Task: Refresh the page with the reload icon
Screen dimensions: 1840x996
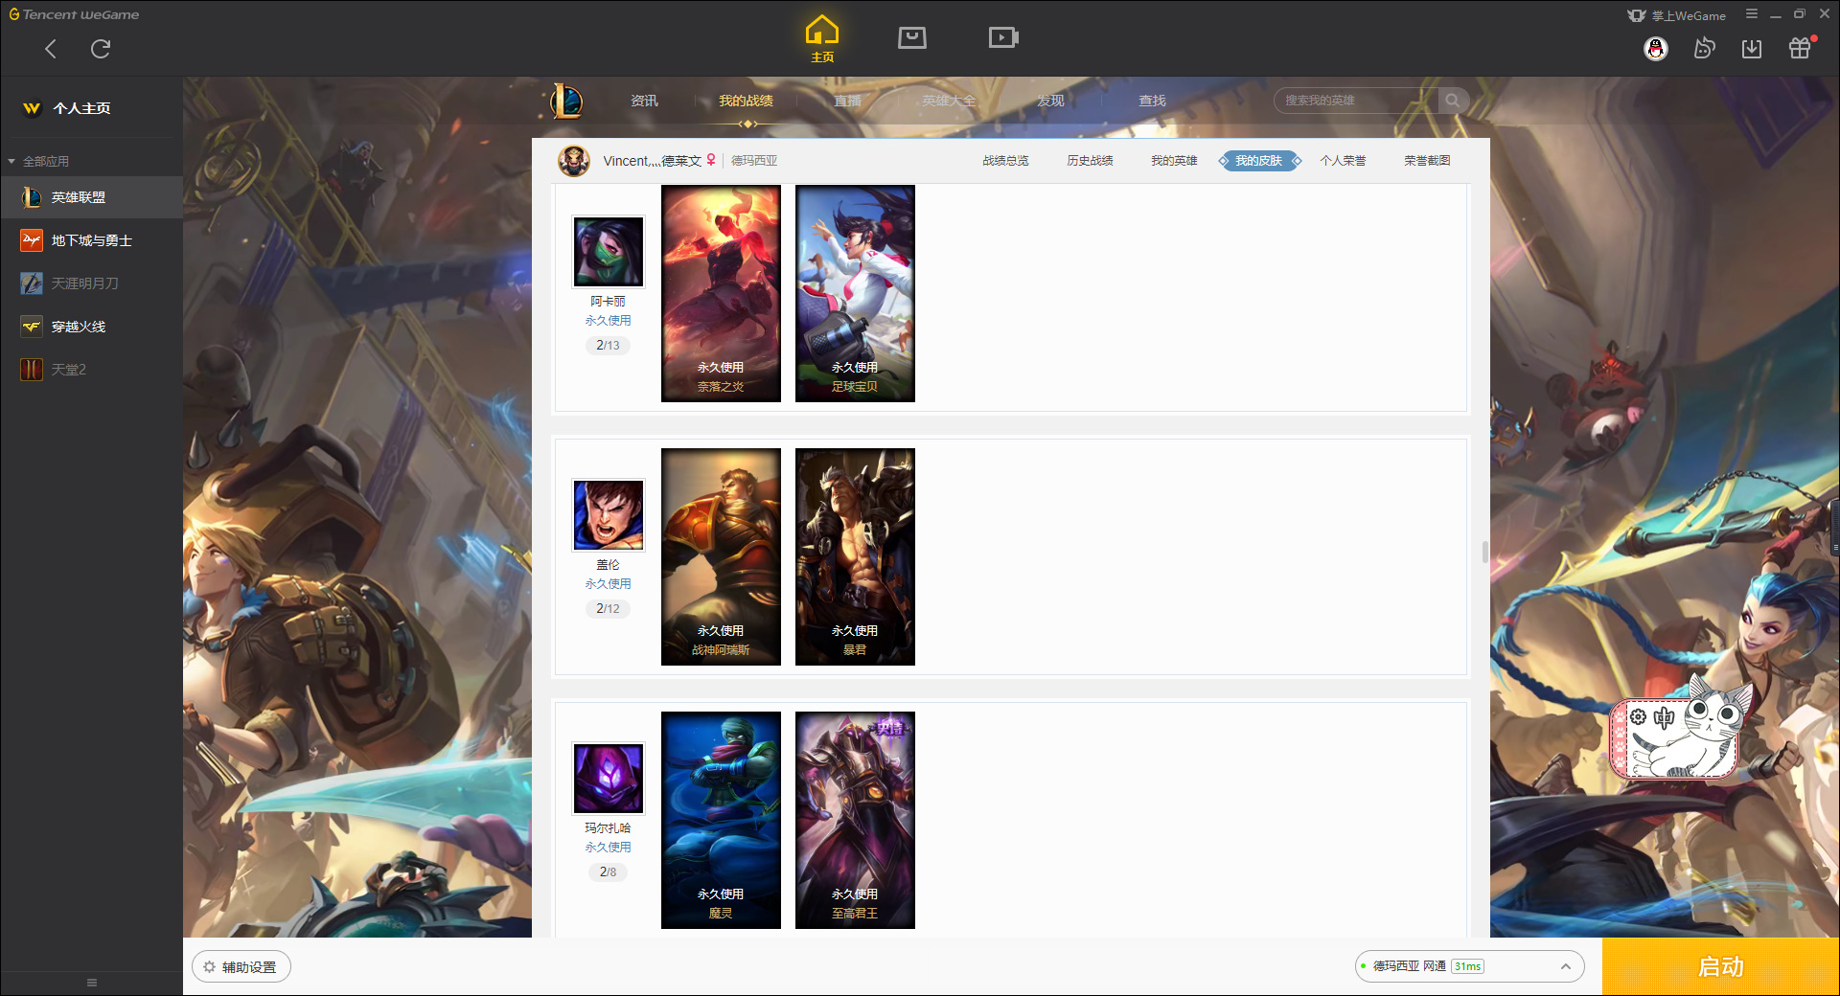Action: 101,49
